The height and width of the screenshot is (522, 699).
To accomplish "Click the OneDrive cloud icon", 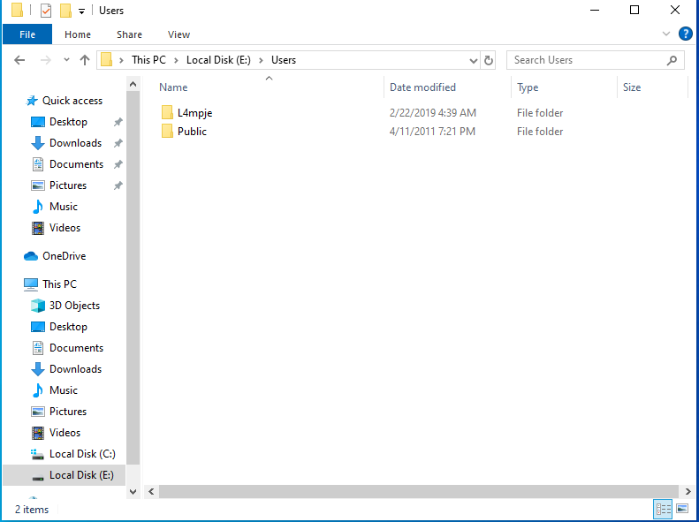I will point(31,256).
